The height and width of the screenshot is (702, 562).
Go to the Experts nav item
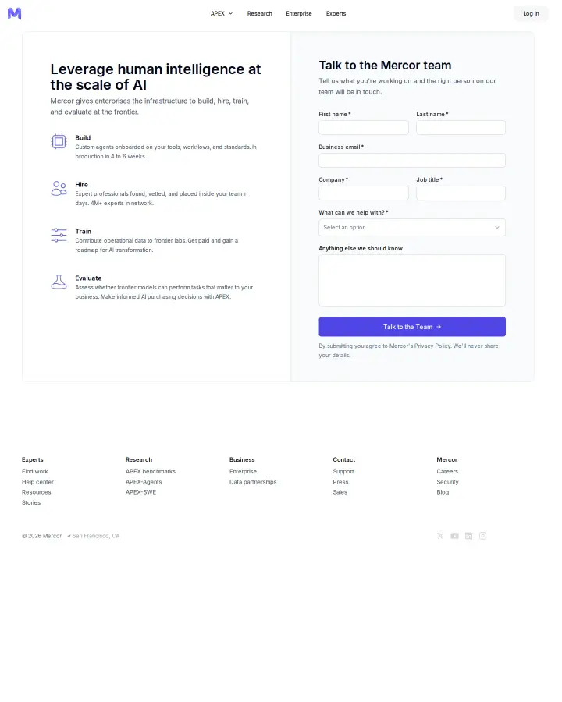pyautogui.click(x=336, y=13)
